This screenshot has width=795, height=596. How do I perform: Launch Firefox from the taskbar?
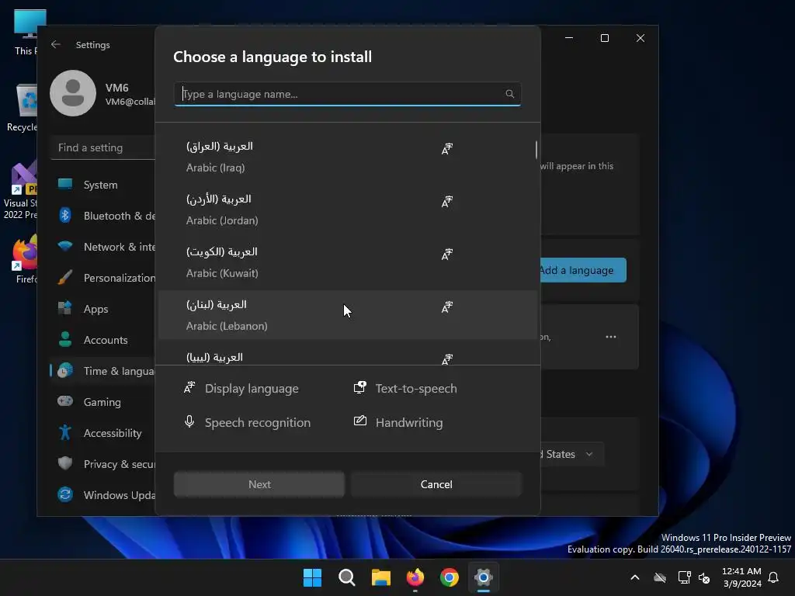tap(415, 577)
